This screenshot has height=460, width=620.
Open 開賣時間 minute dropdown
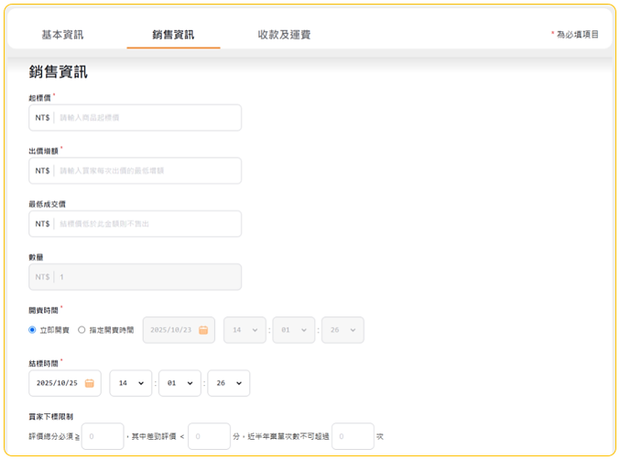tap(293, 330)
